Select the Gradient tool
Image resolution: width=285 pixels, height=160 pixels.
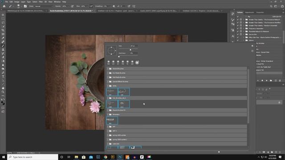(3, 61)
